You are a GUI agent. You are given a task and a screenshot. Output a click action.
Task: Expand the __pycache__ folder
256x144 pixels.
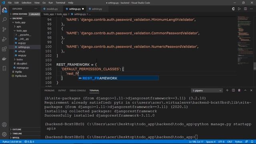24,35
